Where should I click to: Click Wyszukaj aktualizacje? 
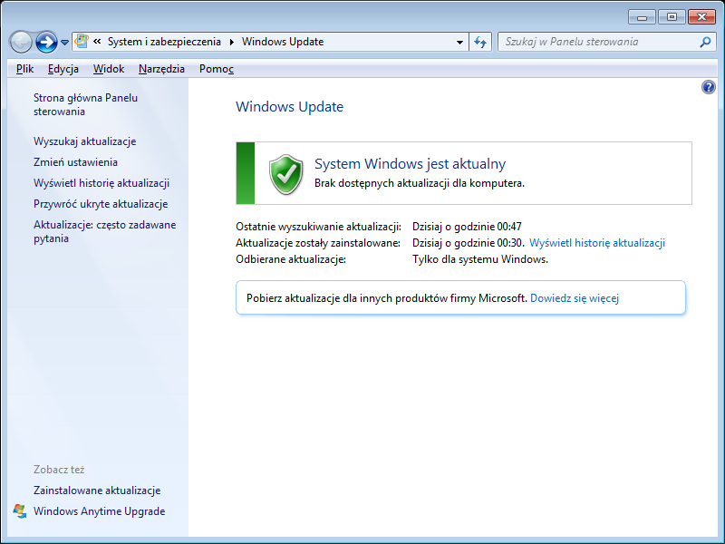tap(84, 141)
